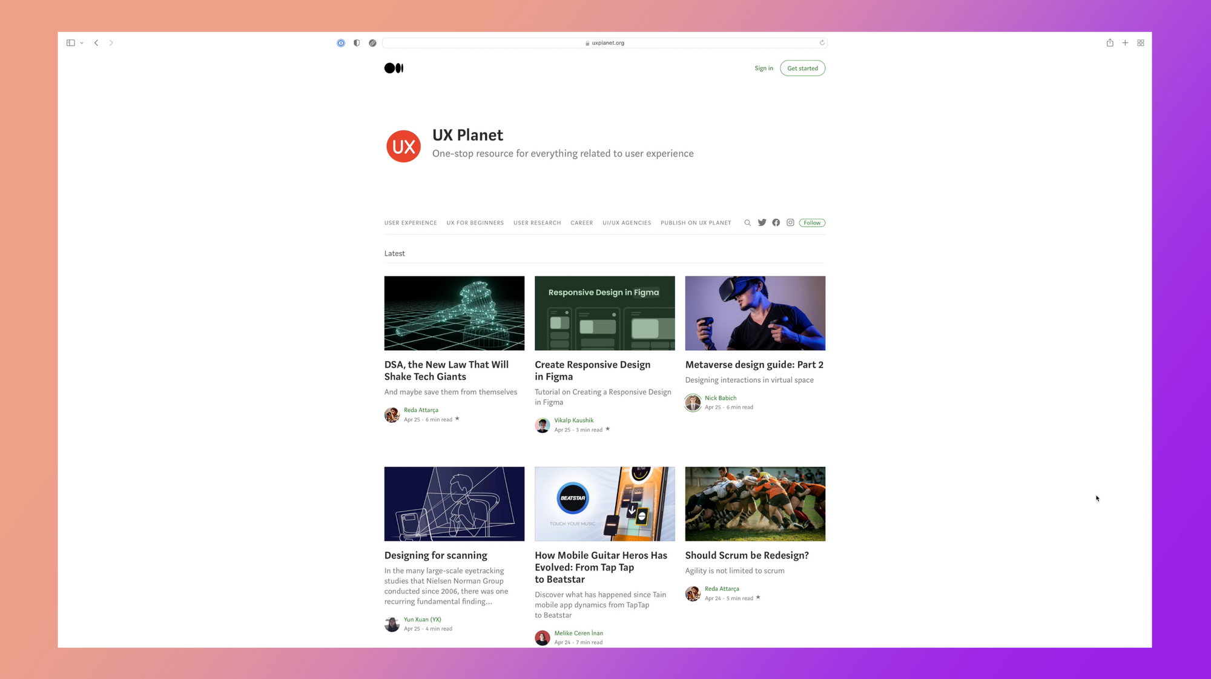Click the Facebook icon on UX Planet
The width and height of the screenshot is (1211, 679).
(775, 222)
